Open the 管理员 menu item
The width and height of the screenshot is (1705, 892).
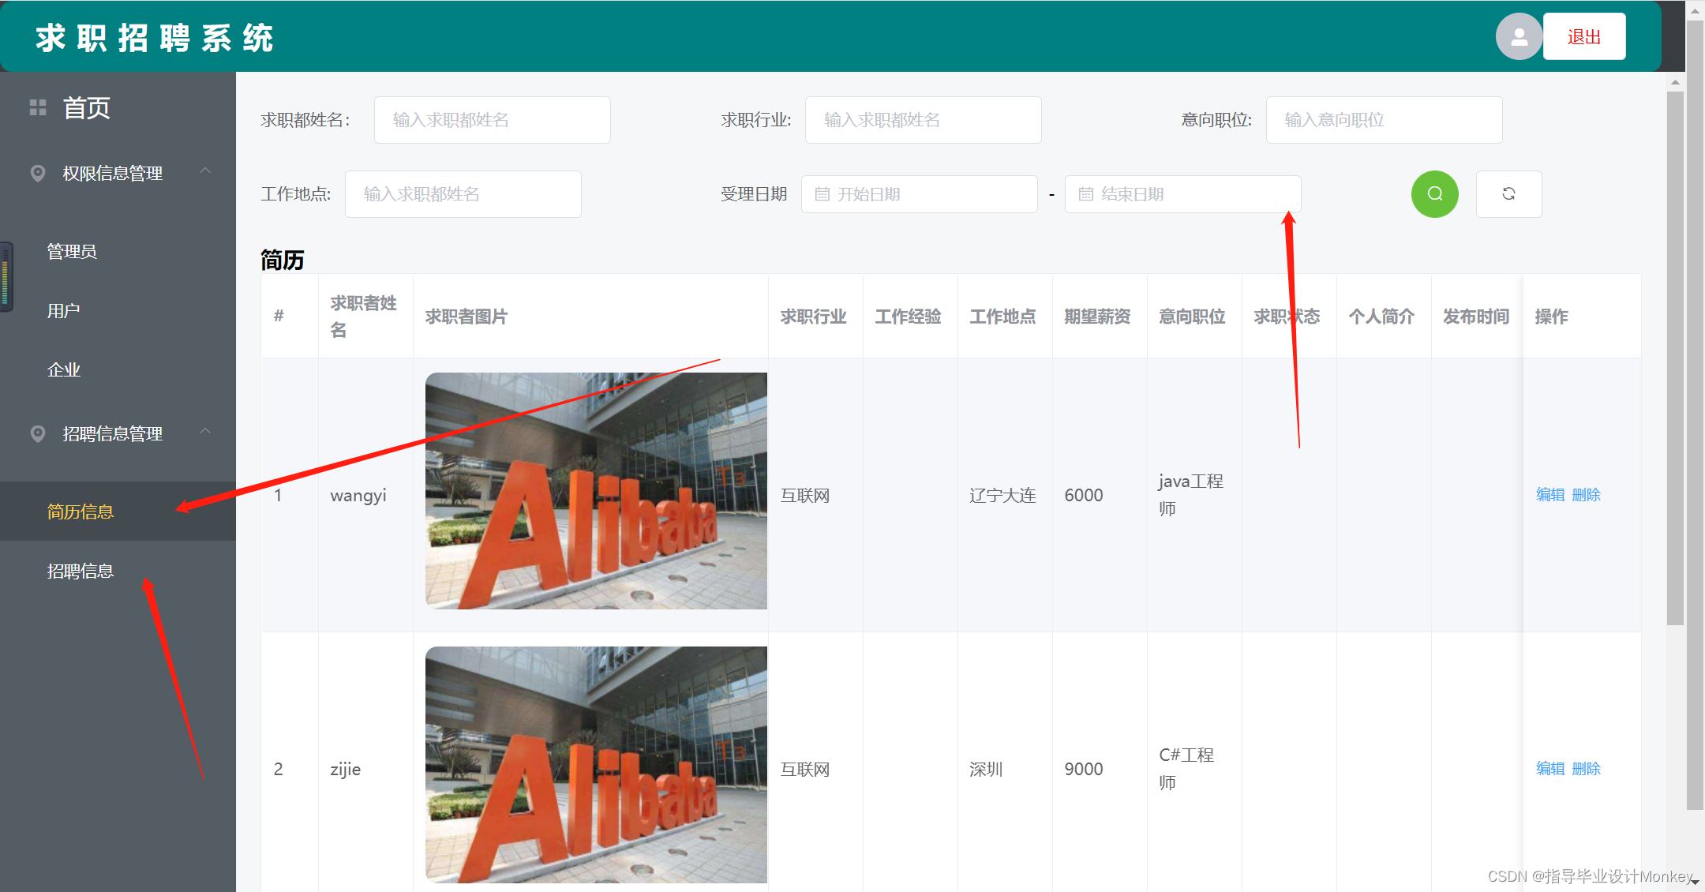(118, 251)
